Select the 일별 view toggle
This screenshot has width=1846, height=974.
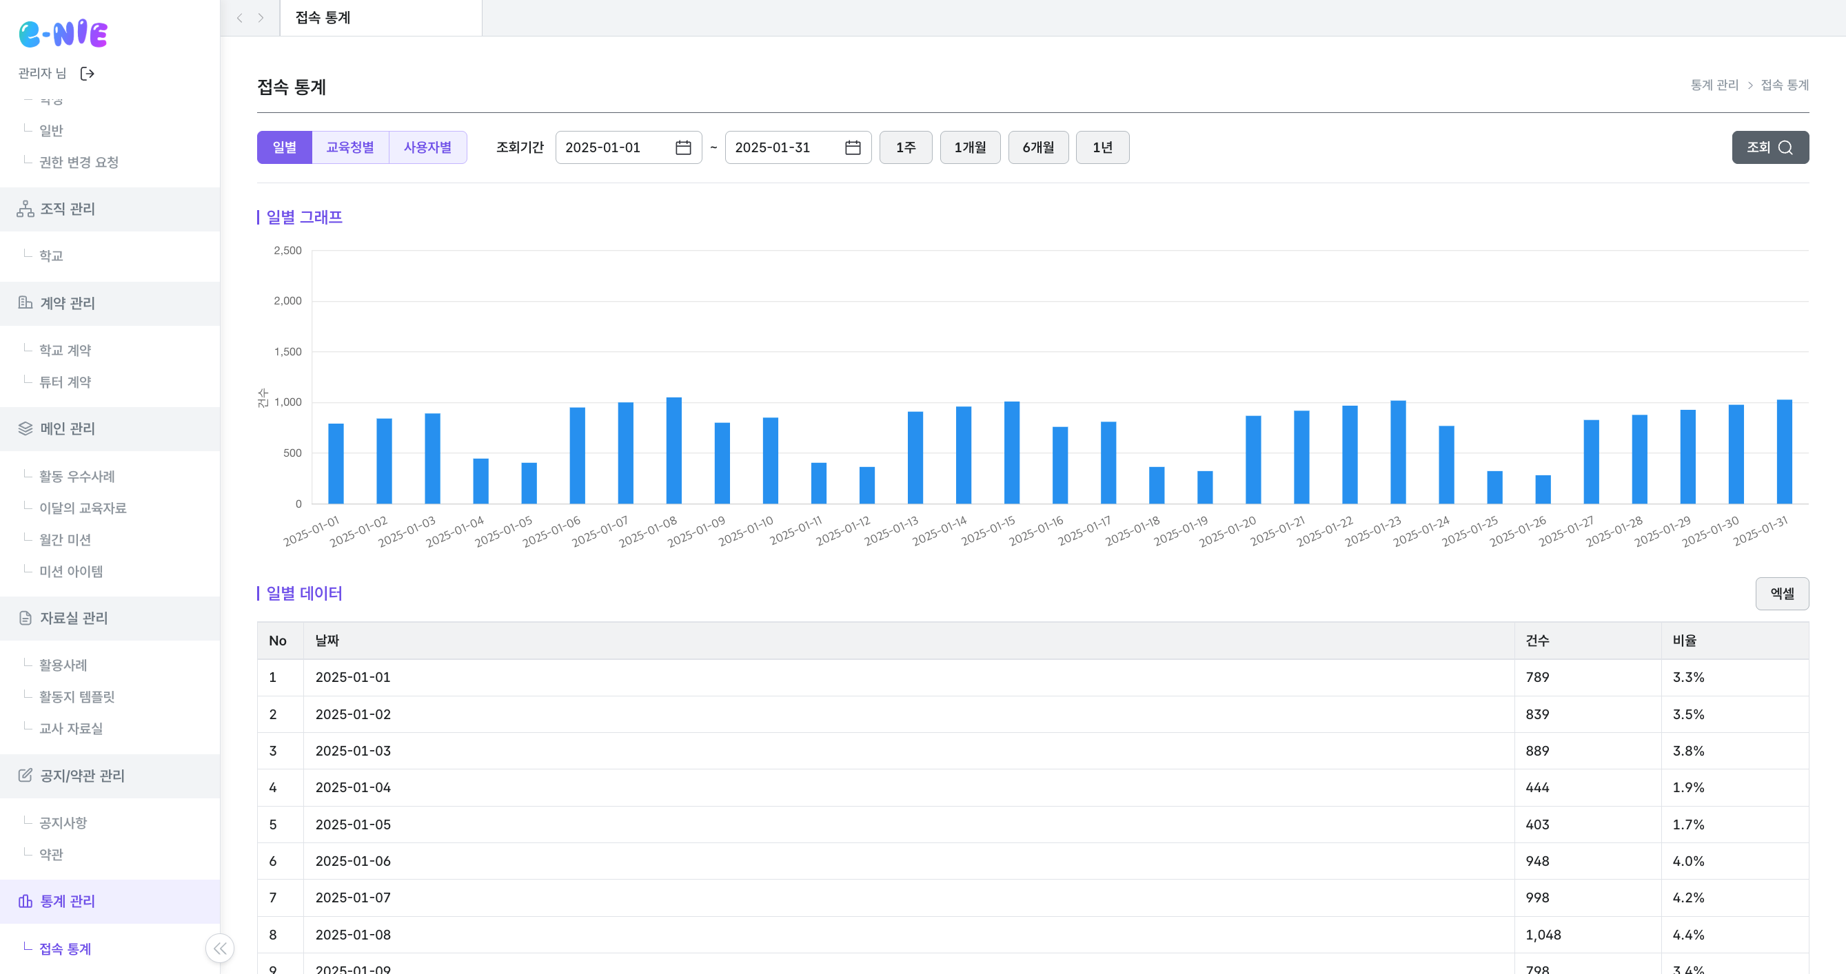tap(285, 147)
